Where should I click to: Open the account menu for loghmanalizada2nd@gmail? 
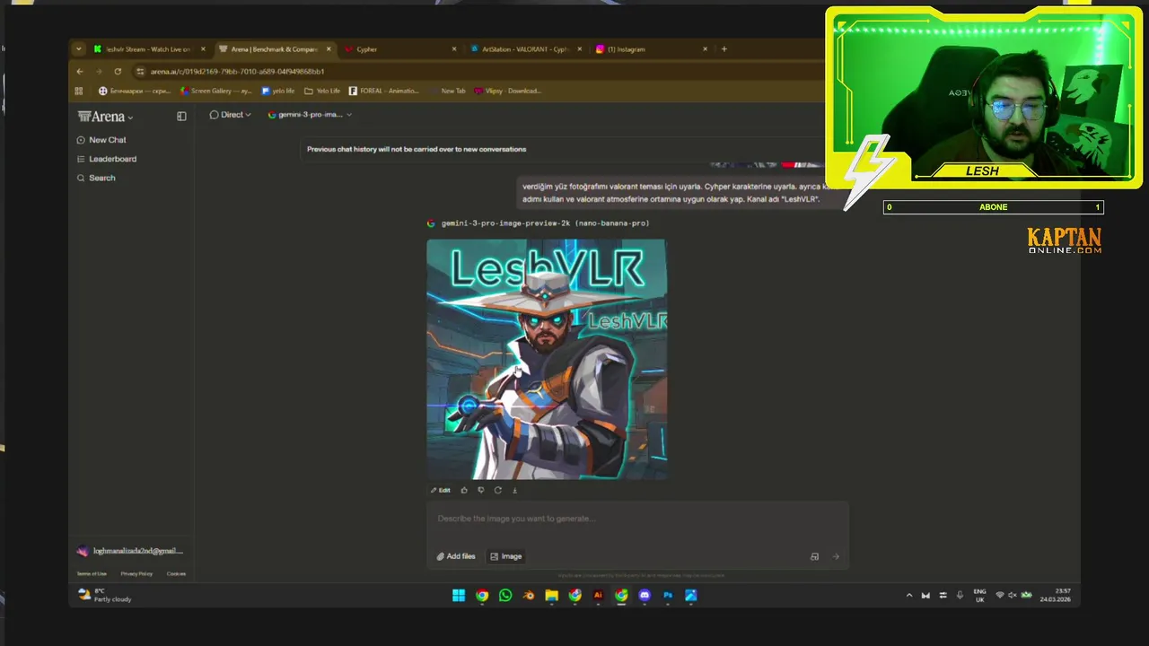tap(131, 551)
